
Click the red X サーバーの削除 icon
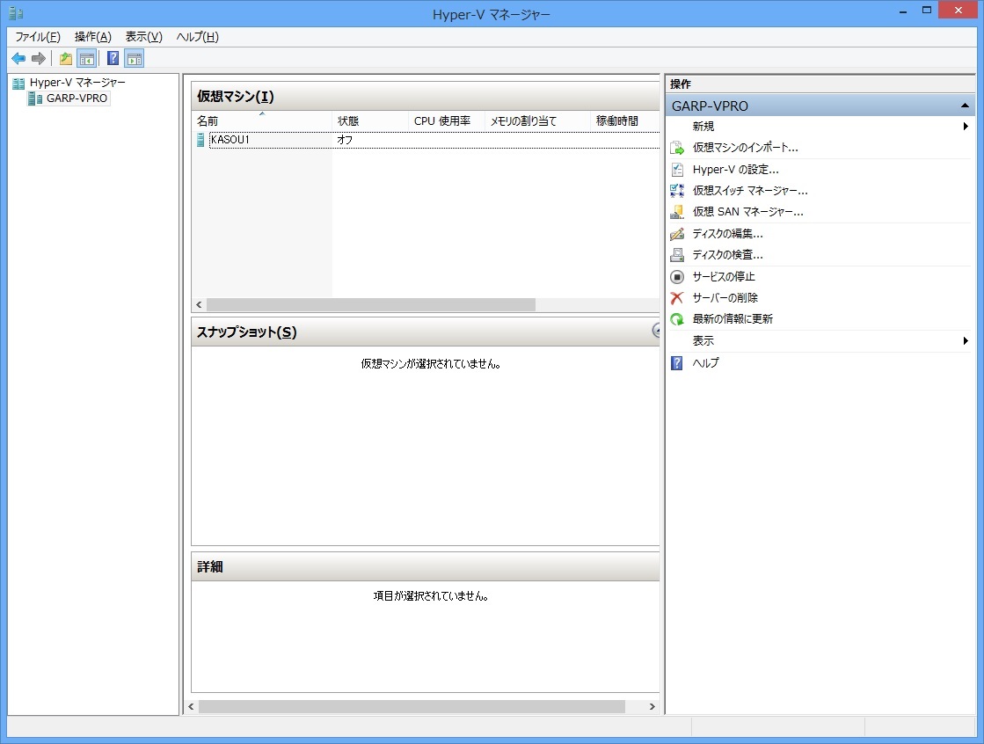(x=677, y=298)
